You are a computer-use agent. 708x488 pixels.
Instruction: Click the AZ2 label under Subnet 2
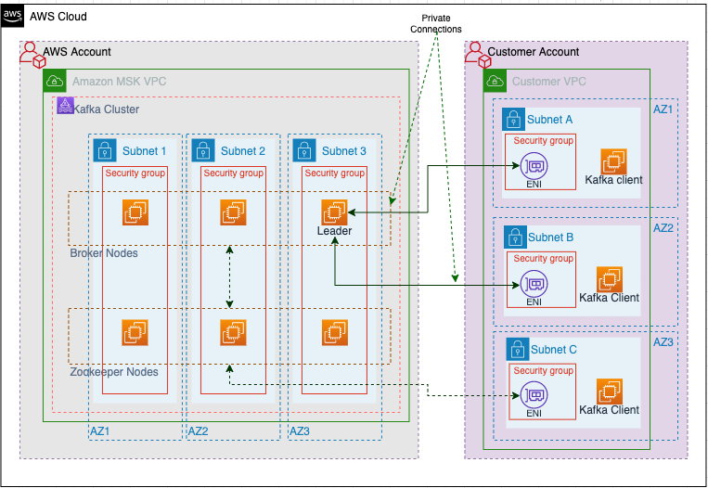(x=199, y=431)
